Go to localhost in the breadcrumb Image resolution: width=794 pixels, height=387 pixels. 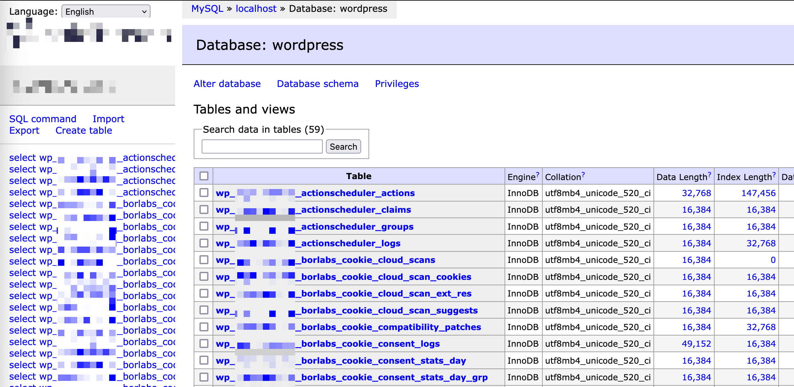click(x=256, y=9)
